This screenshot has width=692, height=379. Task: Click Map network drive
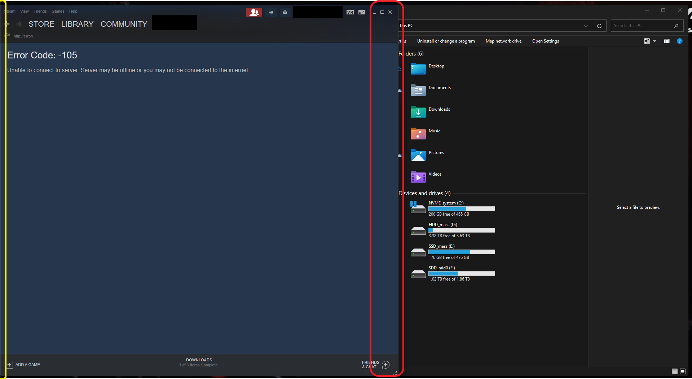click(x=504, y=41)
